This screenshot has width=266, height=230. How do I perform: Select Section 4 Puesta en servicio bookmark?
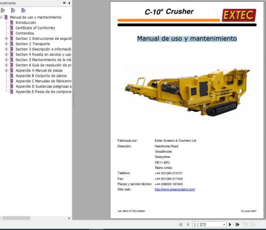click(43, 54)
